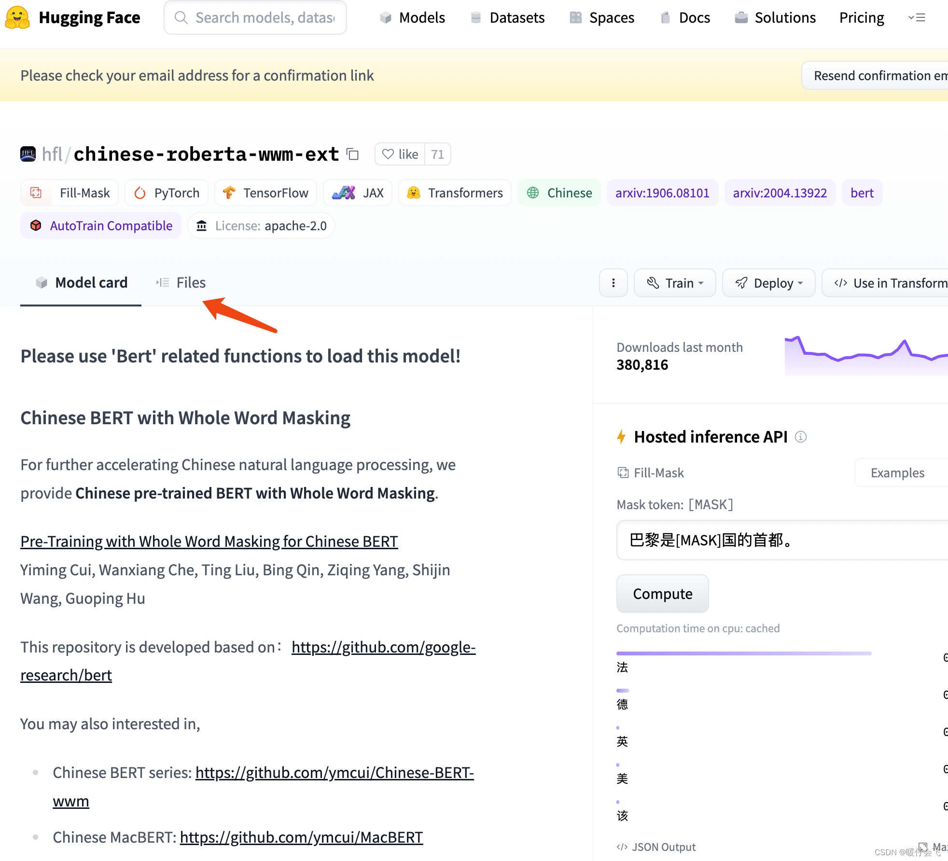948x861 pixels.
Task: Copy model name with the copy icon
Action: pyautogui.click(x=353, y=154)
